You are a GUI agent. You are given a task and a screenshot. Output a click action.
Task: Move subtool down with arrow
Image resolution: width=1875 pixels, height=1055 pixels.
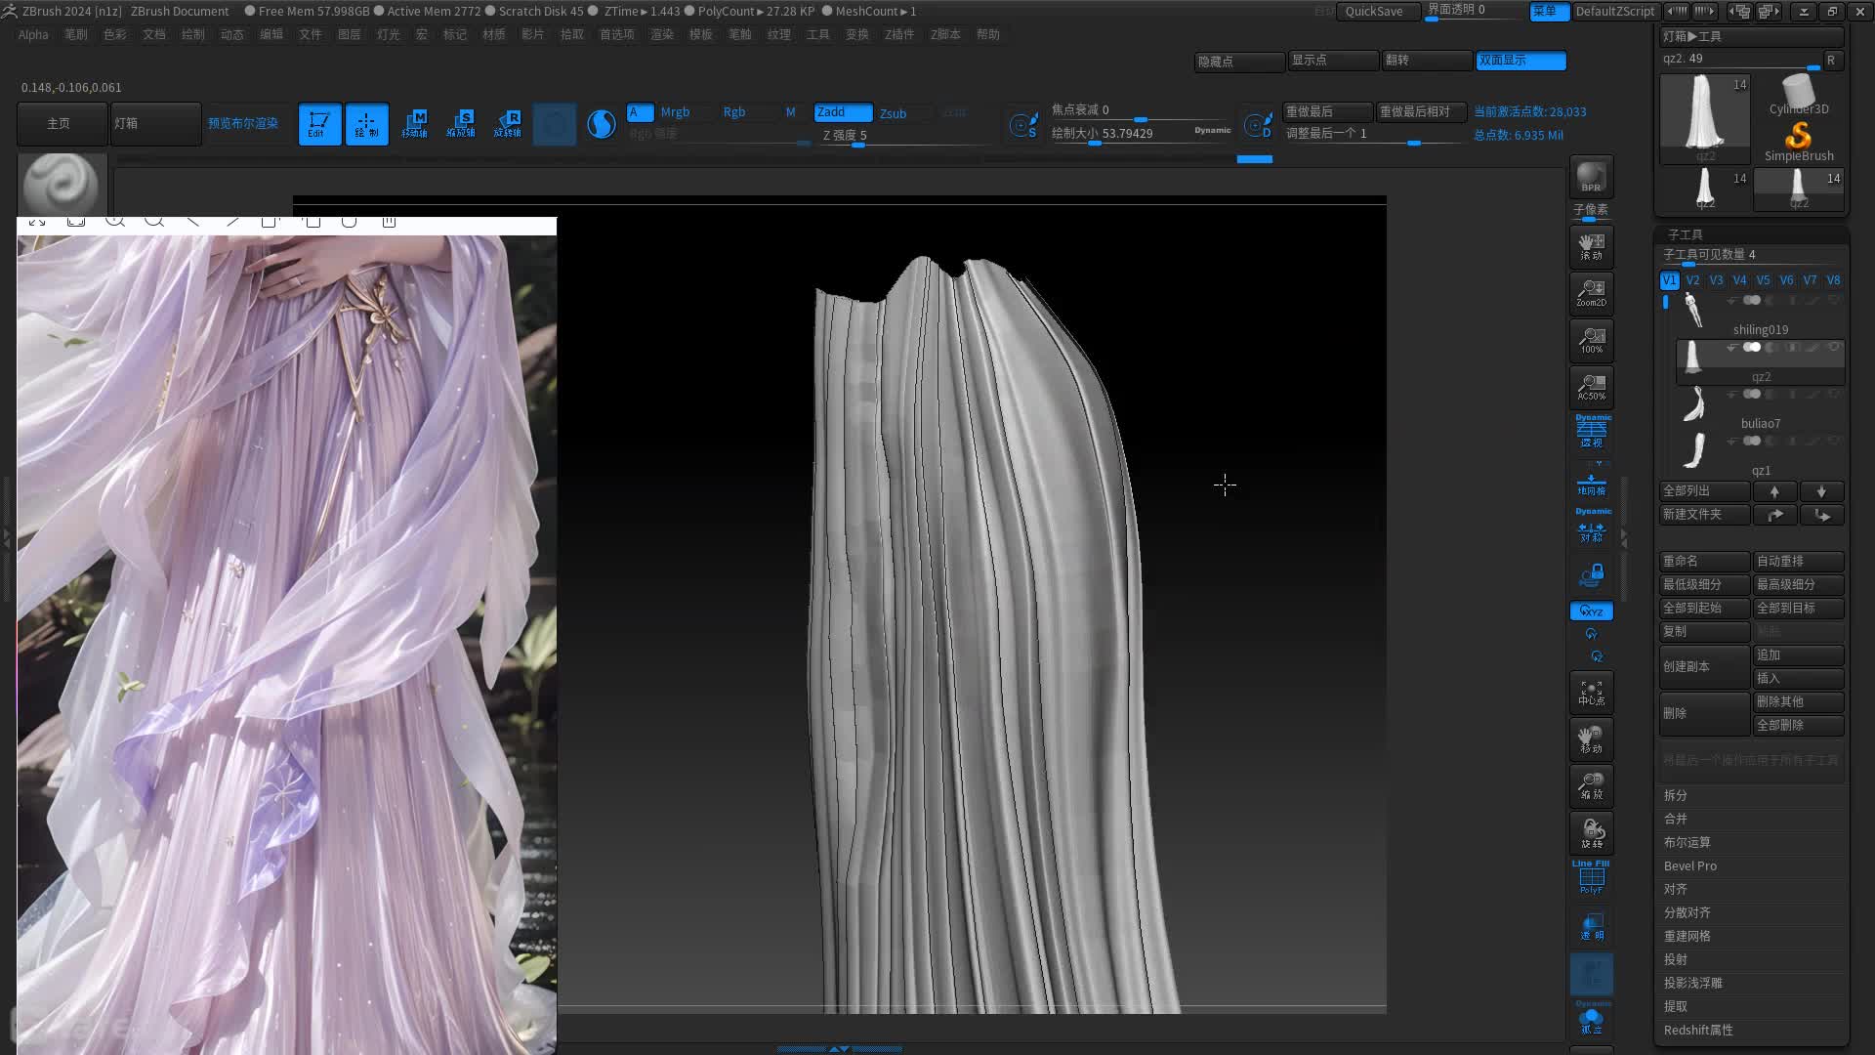click(1821, 491)
